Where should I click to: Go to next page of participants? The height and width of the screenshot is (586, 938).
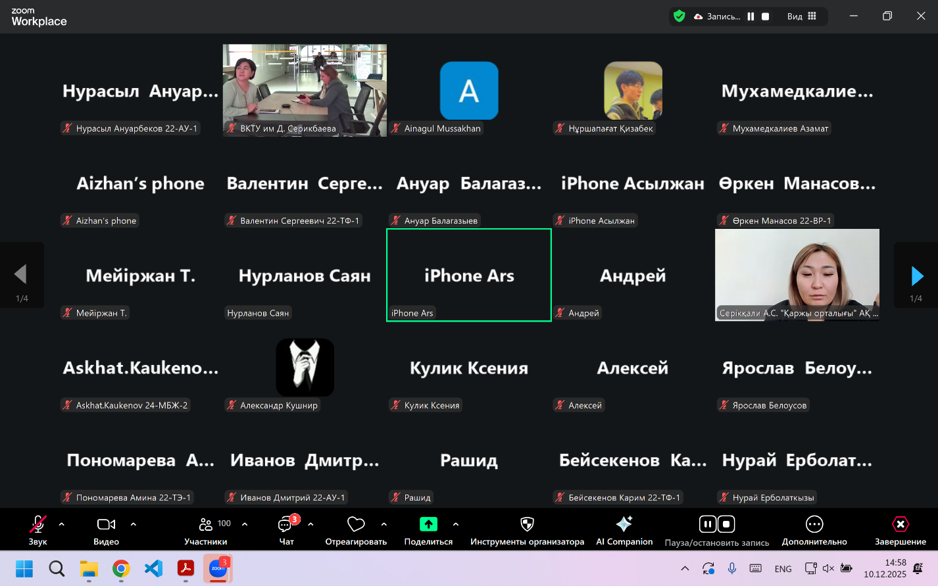pyautogui.click(x=916, y=276)
